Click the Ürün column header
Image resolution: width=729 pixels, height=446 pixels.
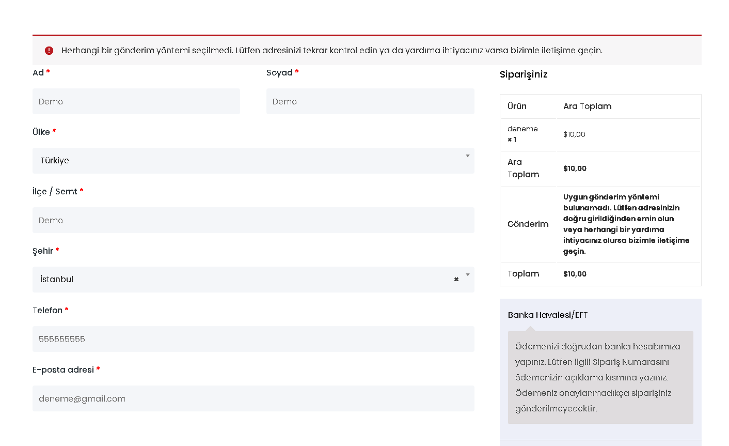[x=517, y=106]
